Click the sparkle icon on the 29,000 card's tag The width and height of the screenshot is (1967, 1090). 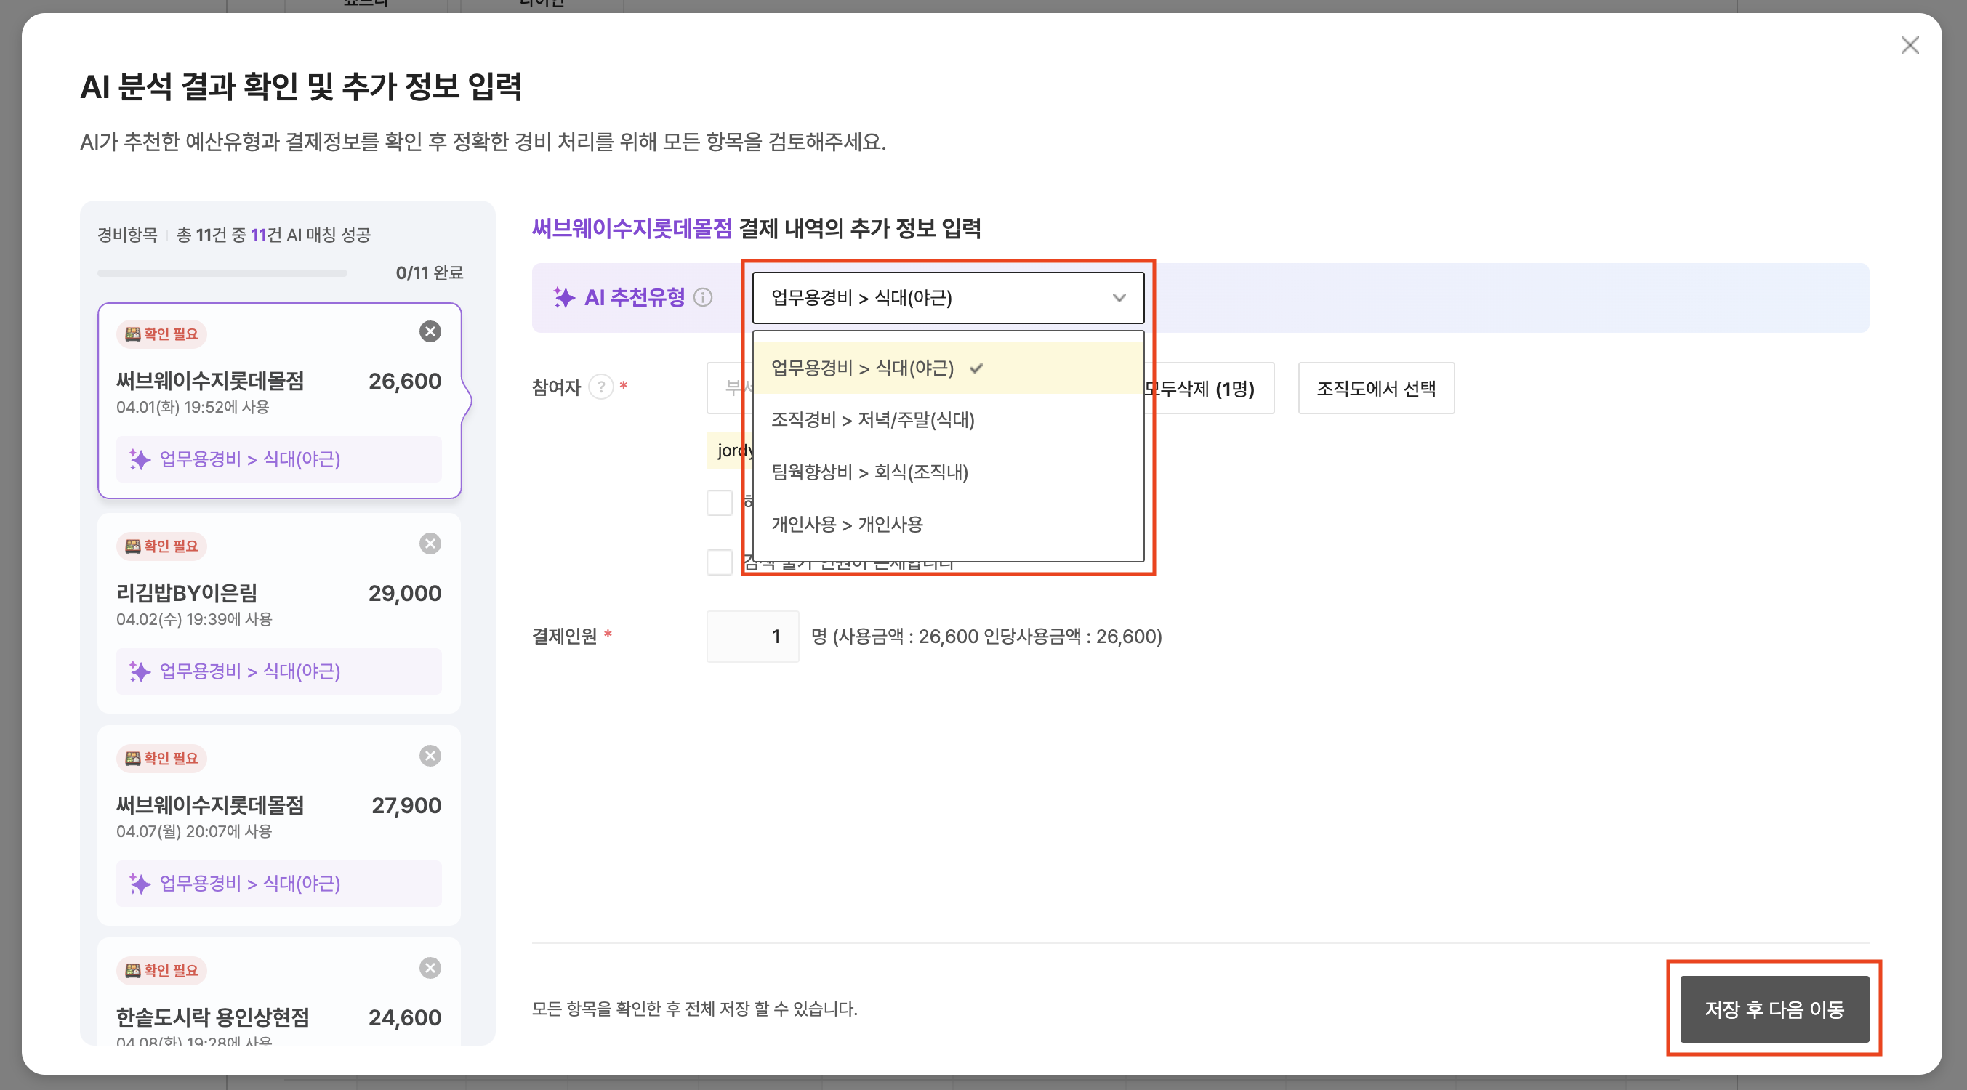pos(140,671)
